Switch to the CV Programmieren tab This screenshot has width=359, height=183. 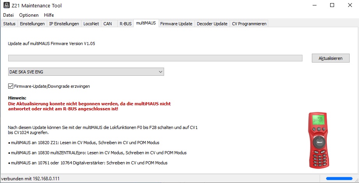tap(249, 24)
